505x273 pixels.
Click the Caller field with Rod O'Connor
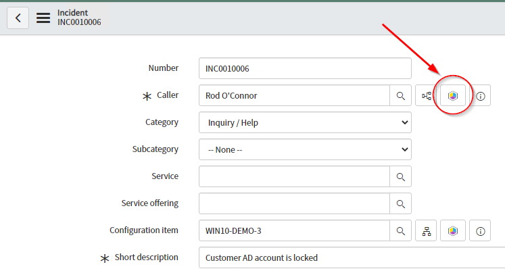(294, 96)
